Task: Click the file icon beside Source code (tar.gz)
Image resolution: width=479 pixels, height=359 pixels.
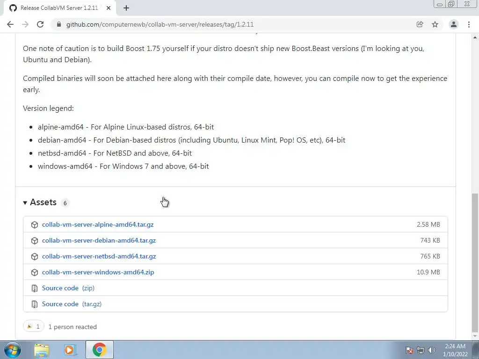Action: (x=35, y=304)
